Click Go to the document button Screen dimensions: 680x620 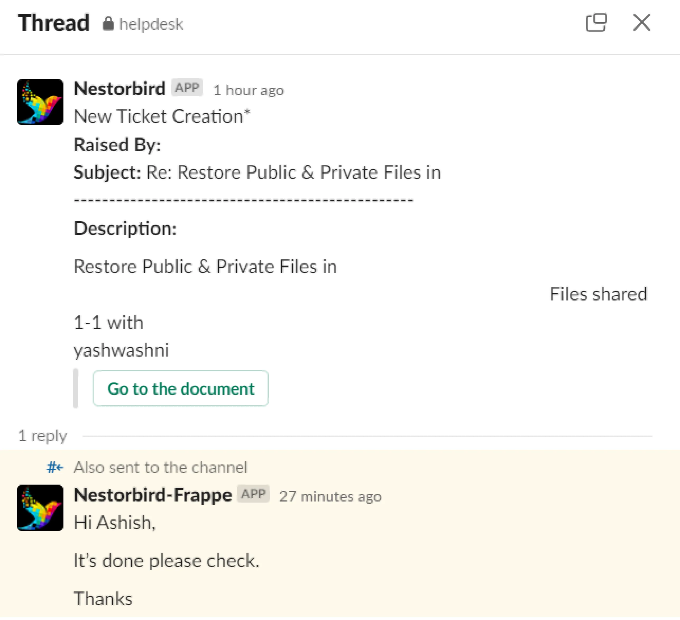pos(181,389)
